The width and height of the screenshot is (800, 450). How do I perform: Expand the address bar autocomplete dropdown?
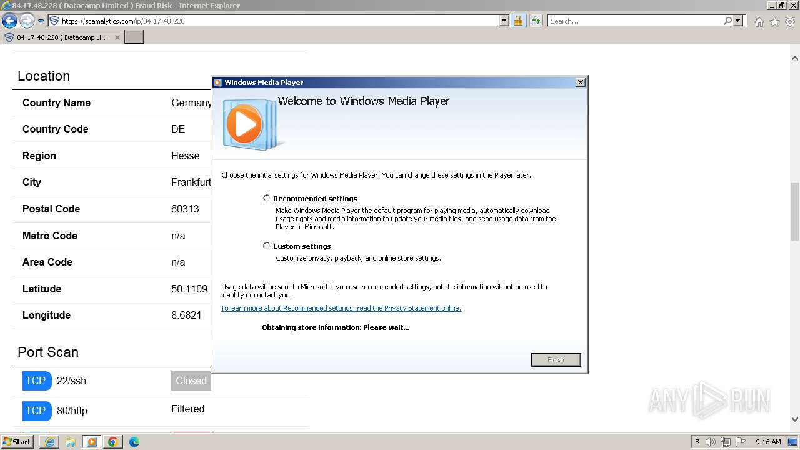pos(504,21)
